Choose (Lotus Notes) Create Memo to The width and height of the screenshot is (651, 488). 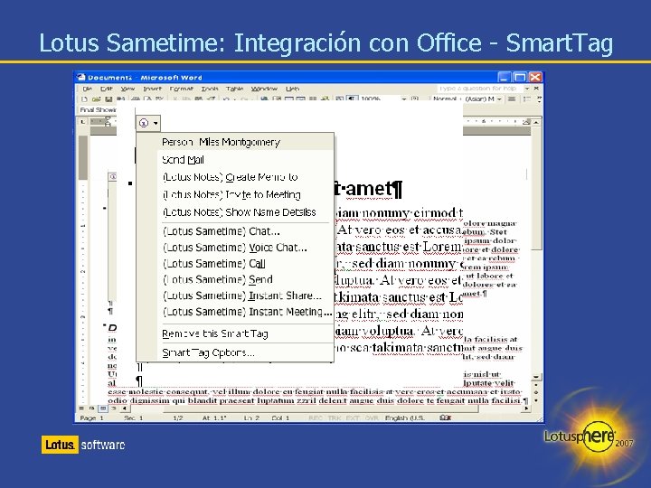[x=235, y=177]
